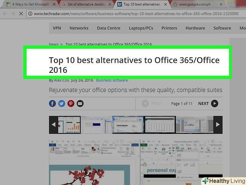Open the Laptops/PCs nav section
Screen dimensions: 246x185
[x=141, y=28]
